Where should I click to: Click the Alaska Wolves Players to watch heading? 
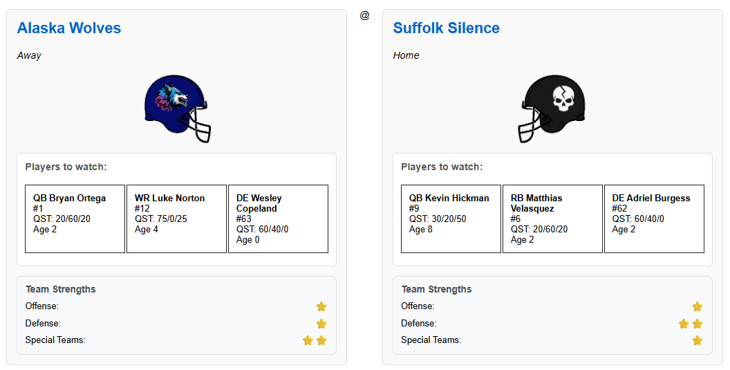tap(66, 167)
